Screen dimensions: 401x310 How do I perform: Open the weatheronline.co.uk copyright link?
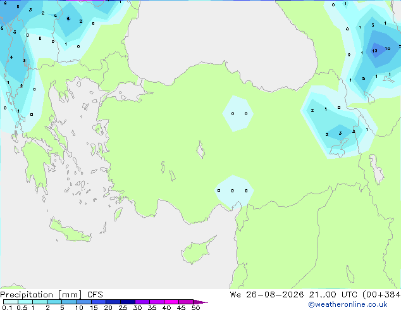click(348, 304)
